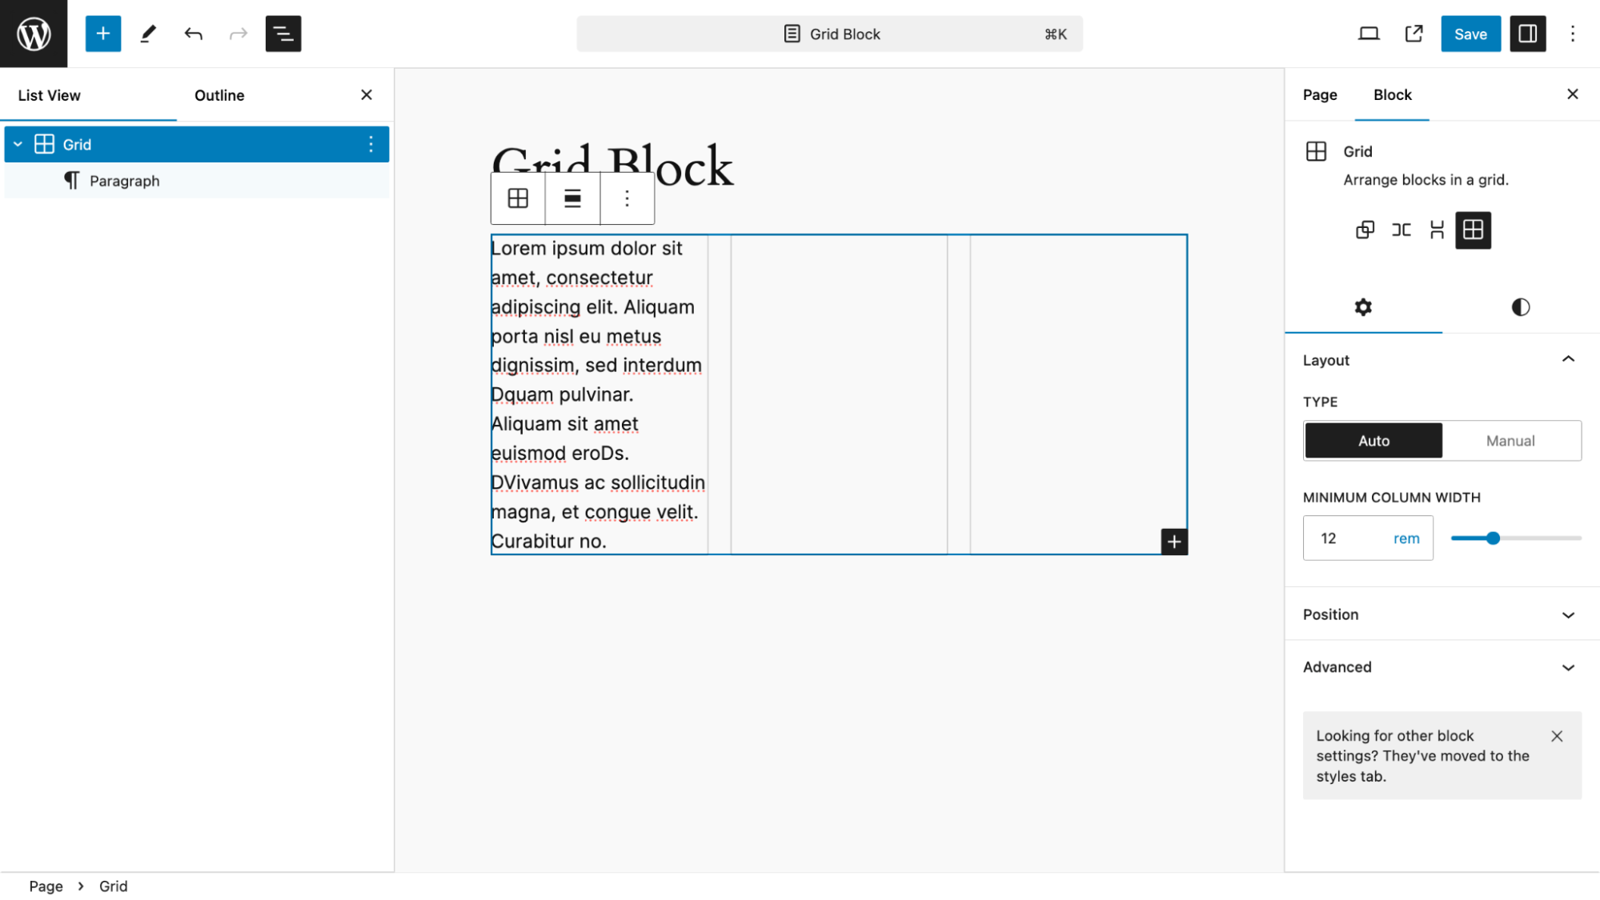Click the settings gear icon in panel
This screenshot has height=900, width=1600.
[1364, 308]
